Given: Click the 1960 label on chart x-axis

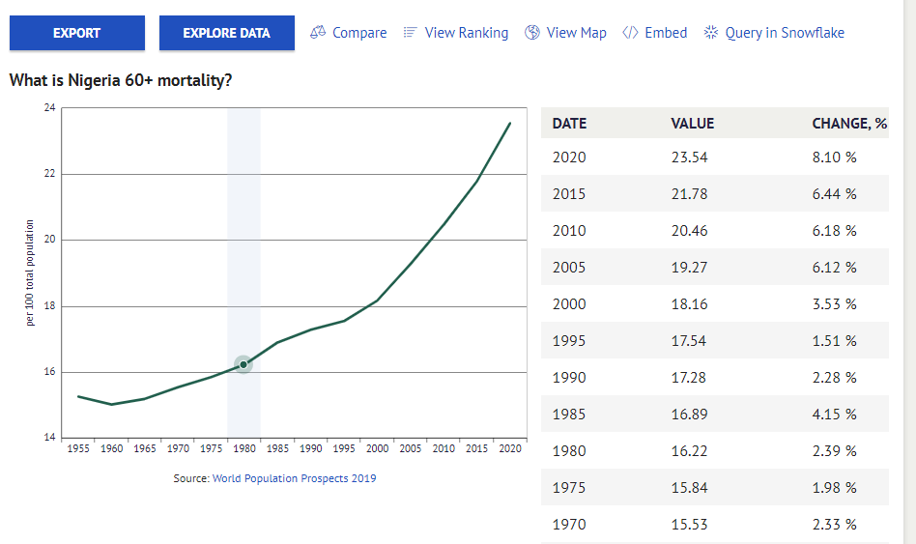Looking at the screenshot, I should [112, 448].
